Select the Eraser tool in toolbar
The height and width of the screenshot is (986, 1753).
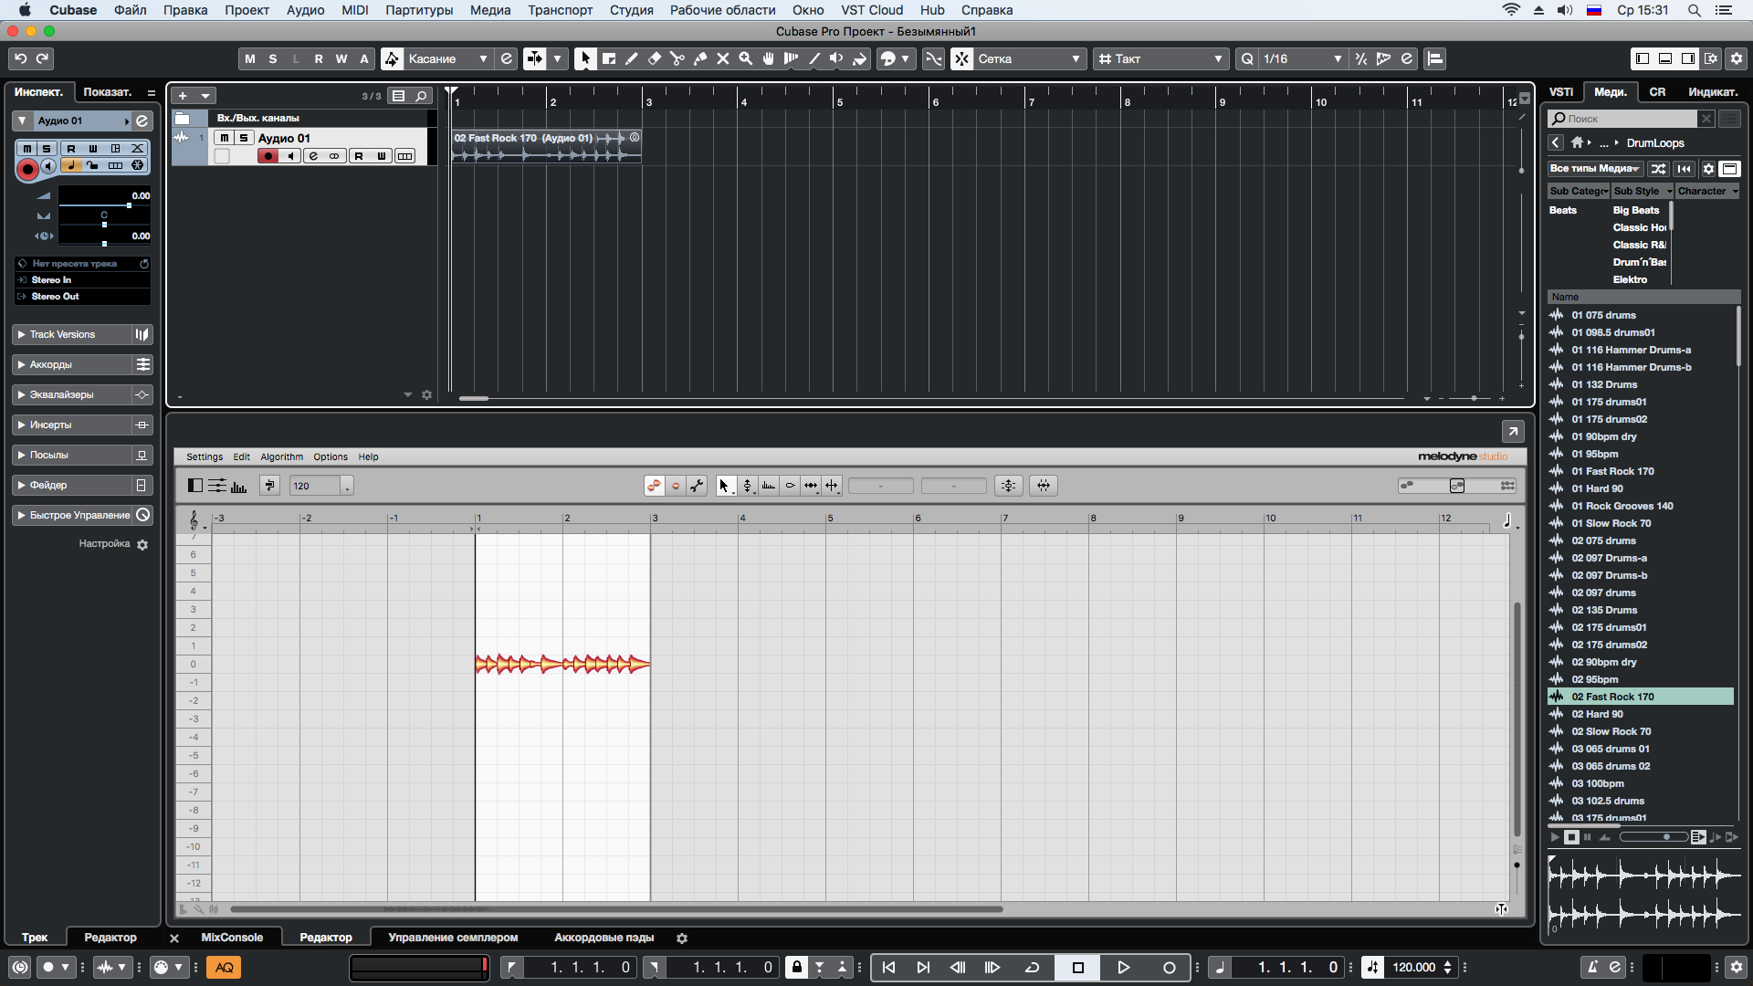pos(655,59)
